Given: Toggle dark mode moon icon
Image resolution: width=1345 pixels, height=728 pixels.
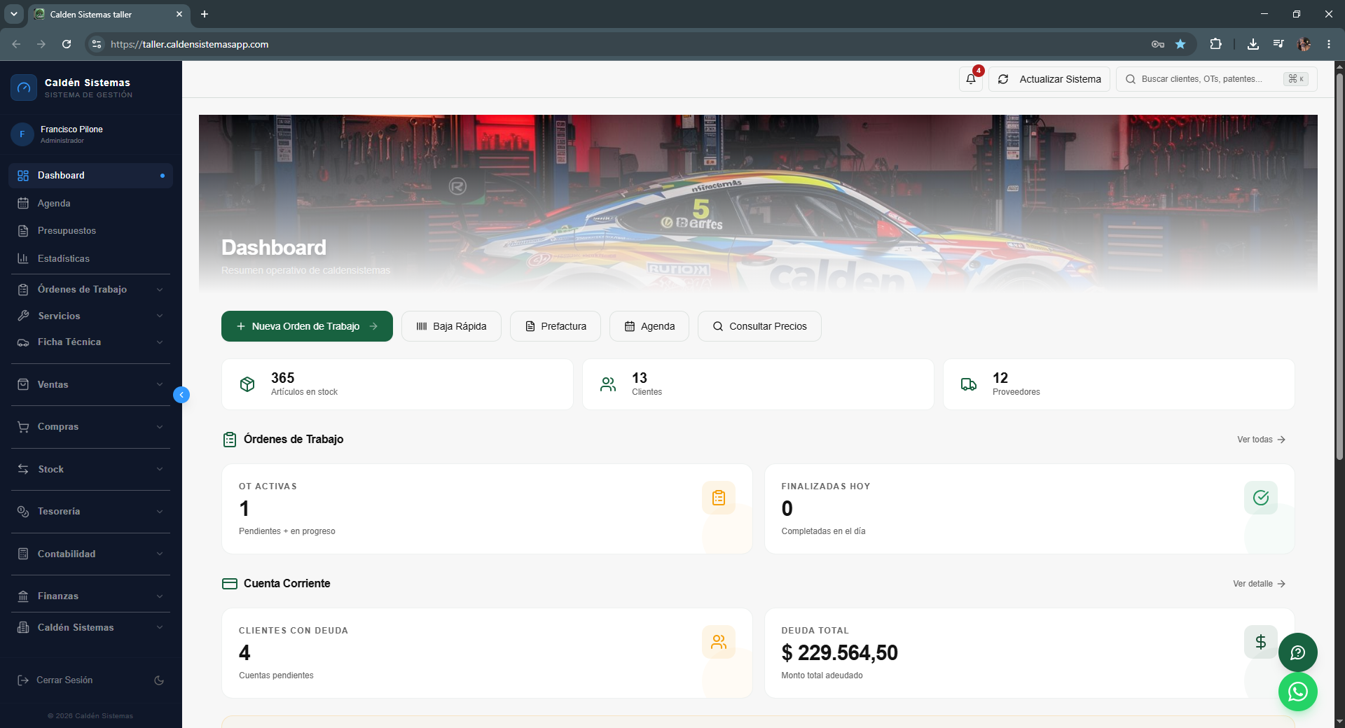Looking at the screenshot, I should click(x=159, y=680).
